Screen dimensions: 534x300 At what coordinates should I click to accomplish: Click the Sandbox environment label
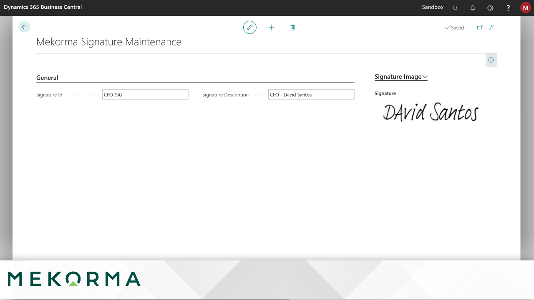tap(433, 7)
